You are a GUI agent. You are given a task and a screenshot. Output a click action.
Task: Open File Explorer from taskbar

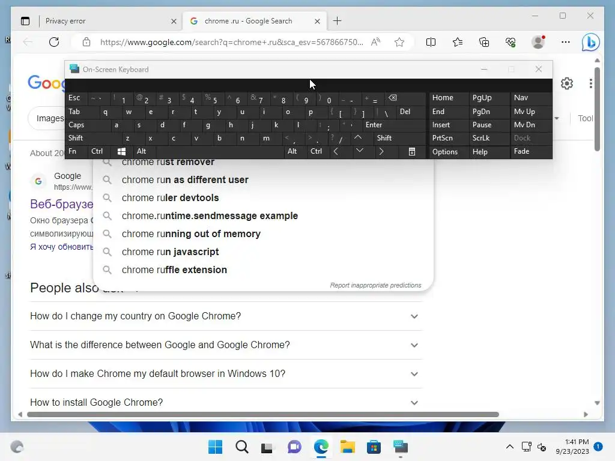tap(348, 447)
